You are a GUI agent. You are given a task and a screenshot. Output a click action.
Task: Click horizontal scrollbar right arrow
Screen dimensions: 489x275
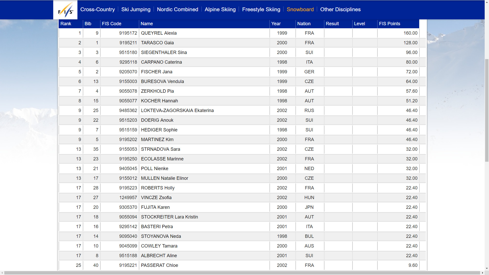482,273
